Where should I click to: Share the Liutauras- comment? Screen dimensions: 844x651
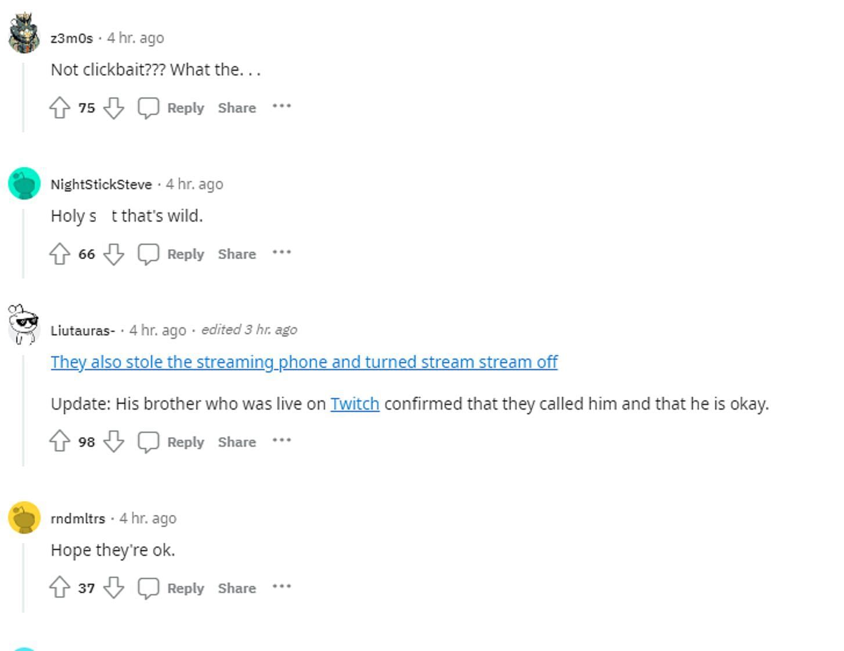click(237, 442)
